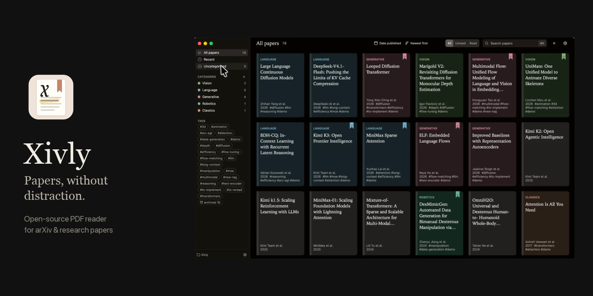593x296 pixels.
Task: Toggle the #3d tag filter
Action: (x=202, y=127)
